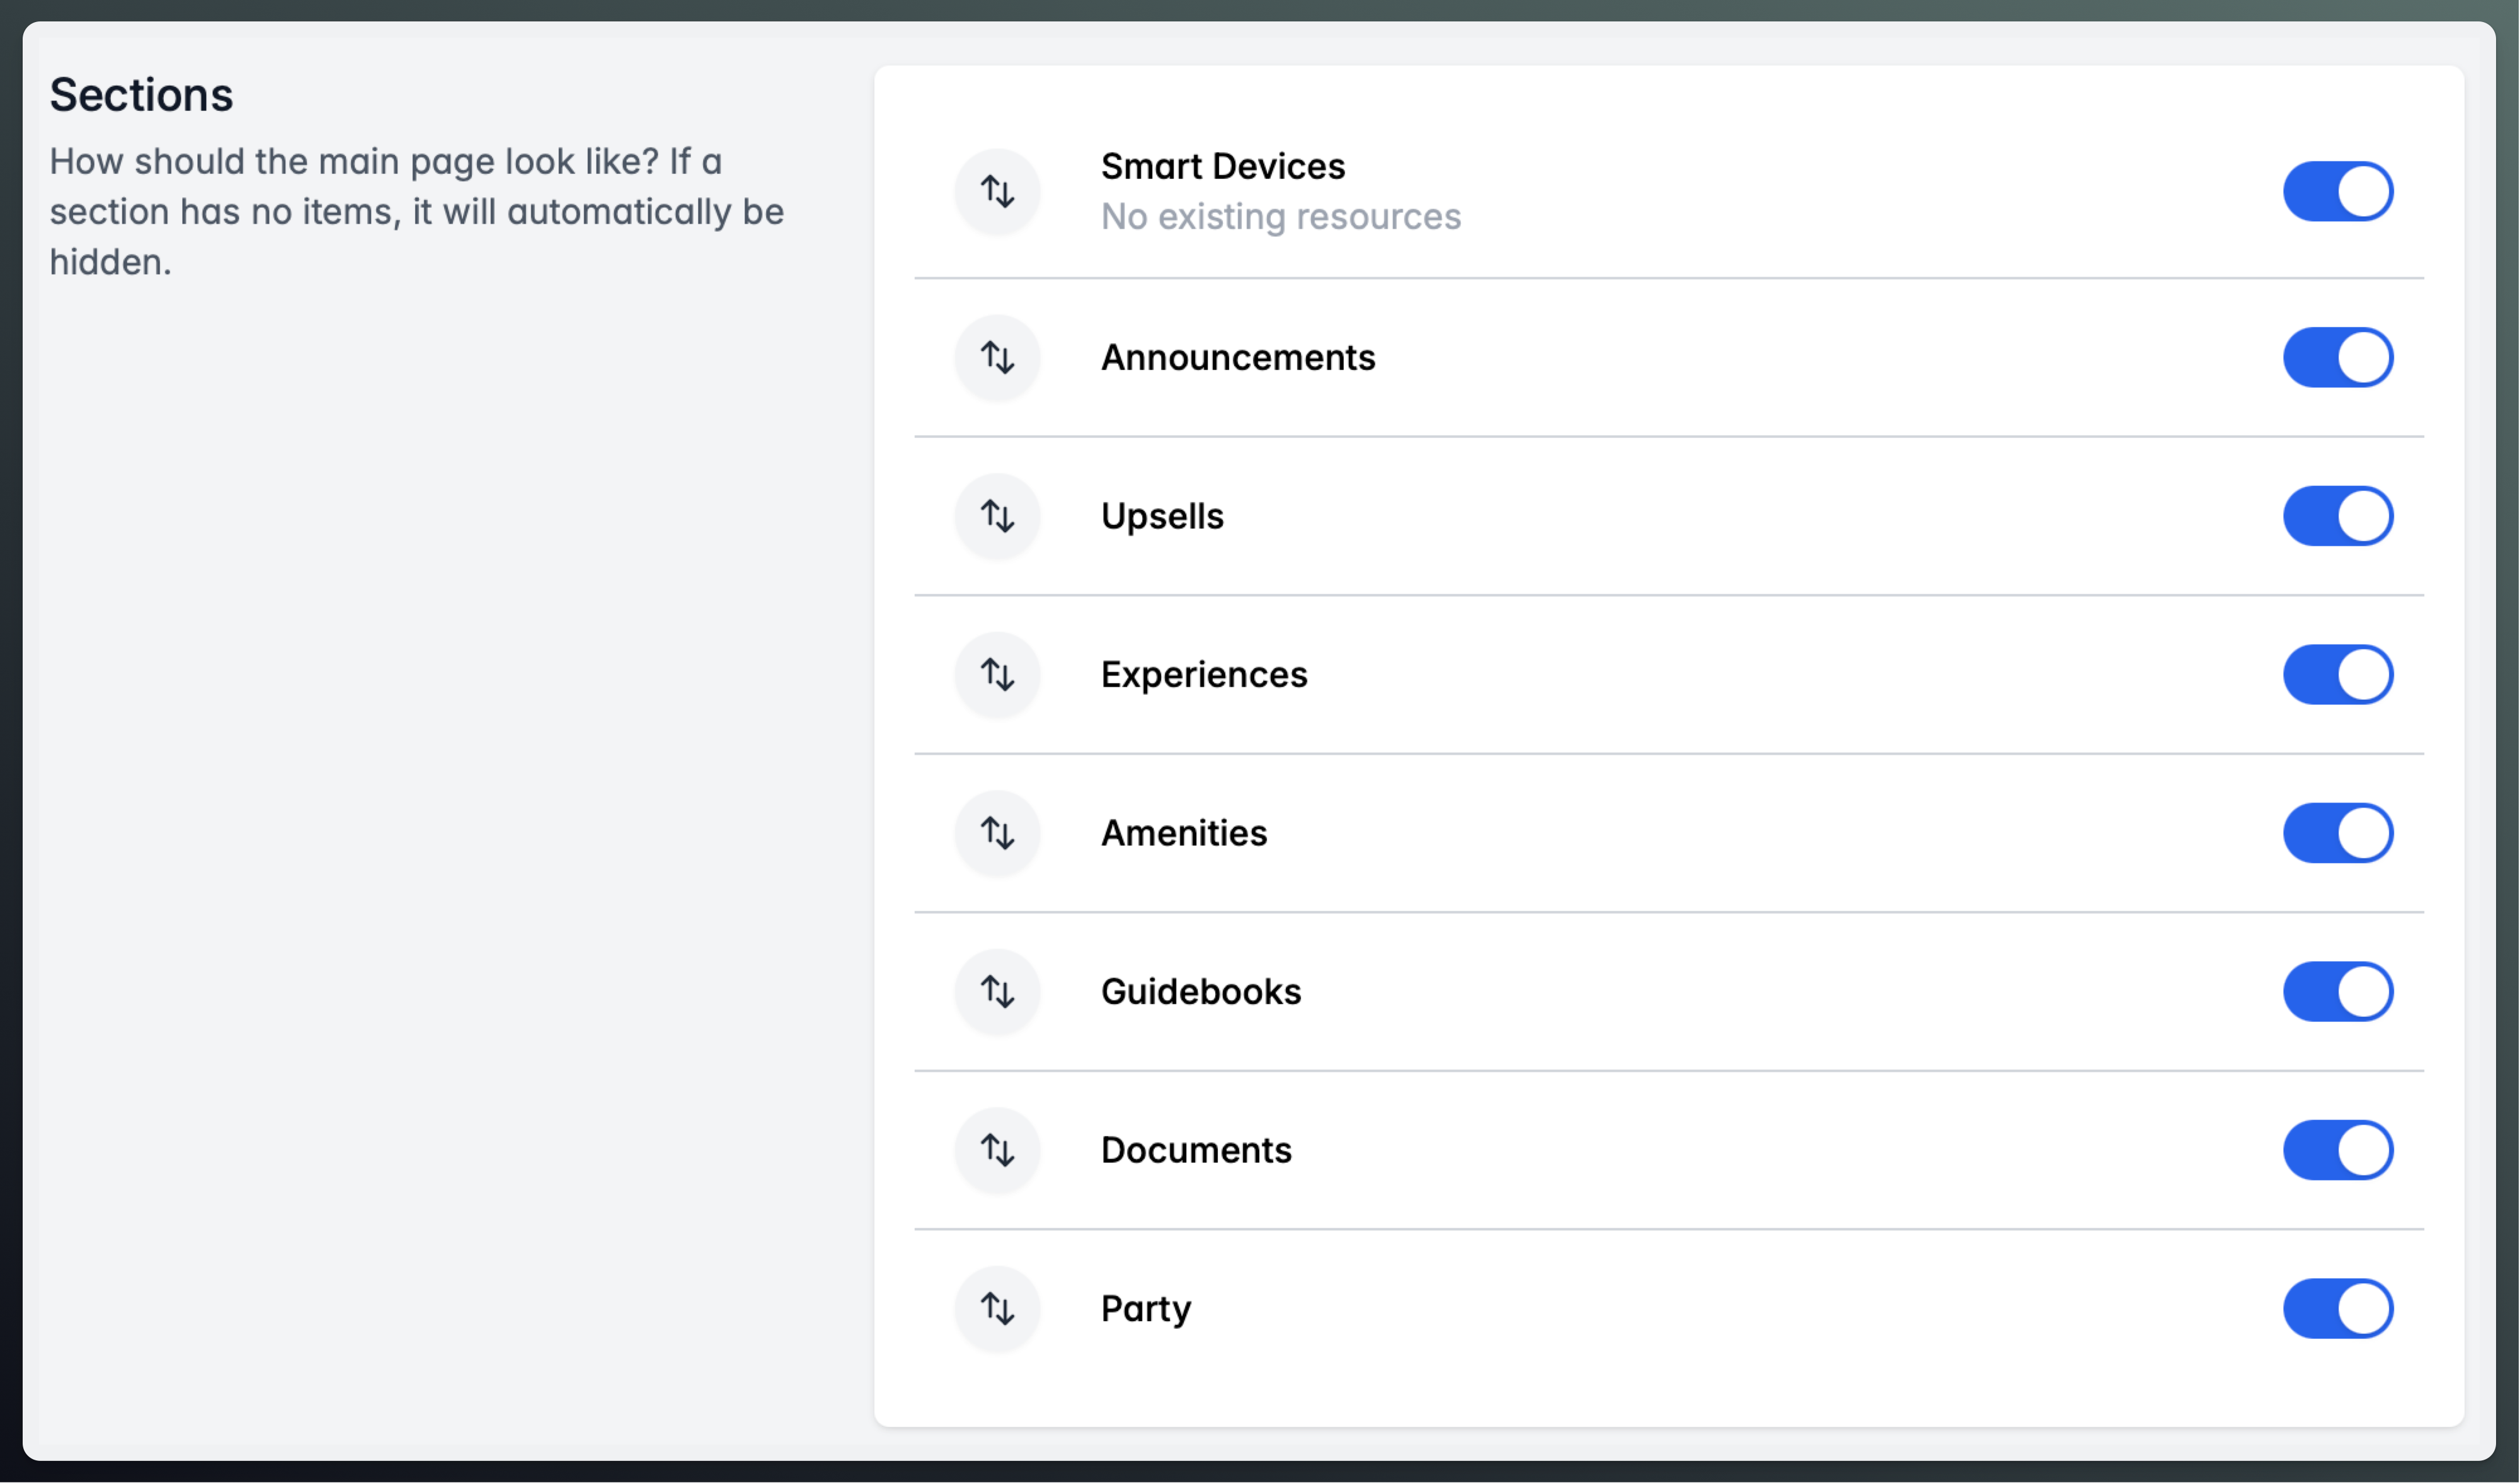Click the Guidebooks row label

click(x=1200, y=991)
